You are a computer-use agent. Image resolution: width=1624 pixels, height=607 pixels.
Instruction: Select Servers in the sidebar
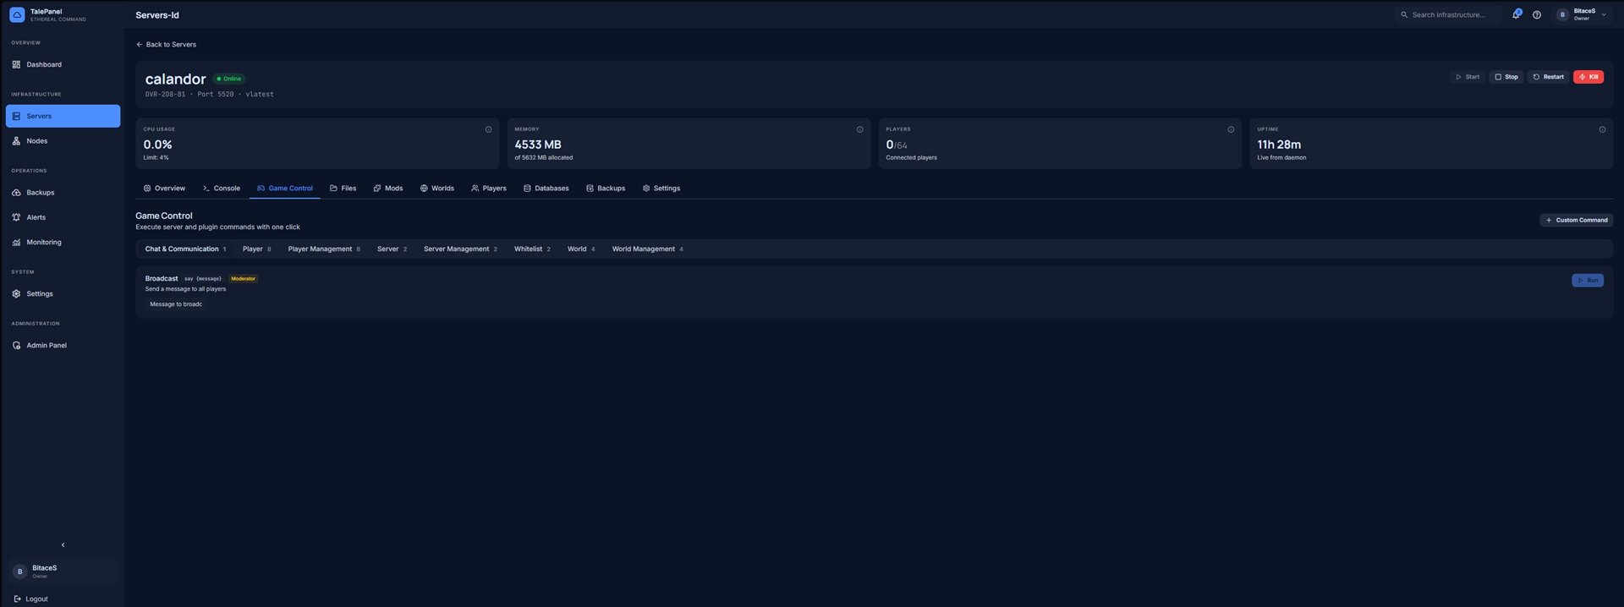pyautogui.click(x=63, y=116)
